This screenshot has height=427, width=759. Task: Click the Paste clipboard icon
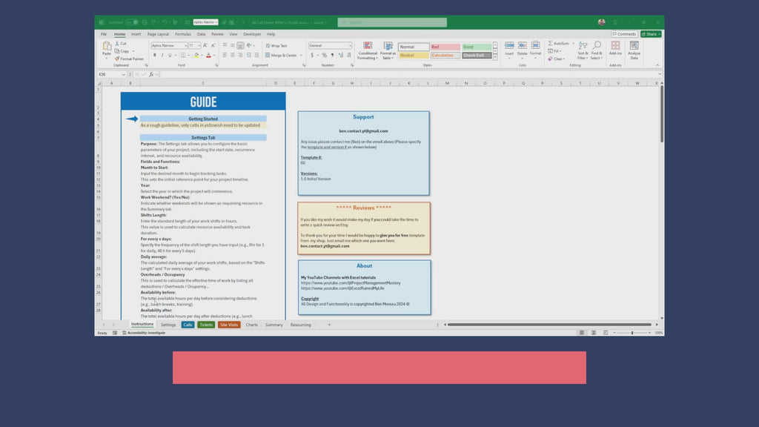[x=107, y=48]
